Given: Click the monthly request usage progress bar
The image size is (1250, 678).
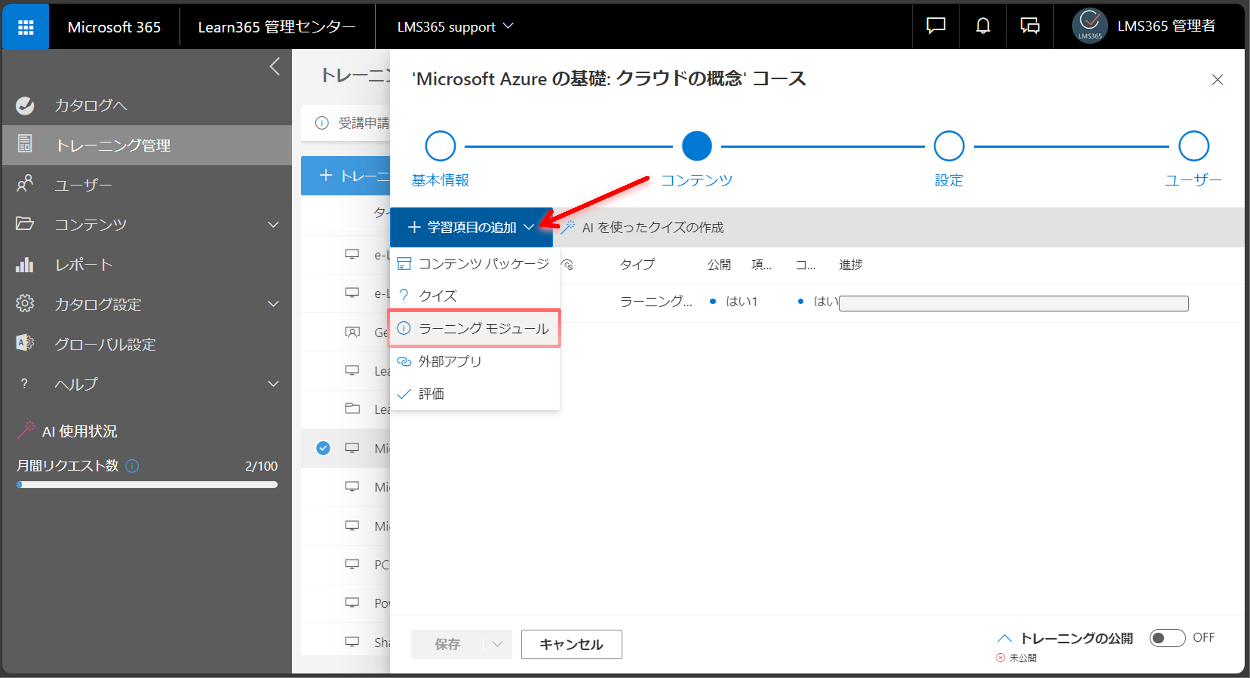Looking at the screenshot, I should 147,484.
